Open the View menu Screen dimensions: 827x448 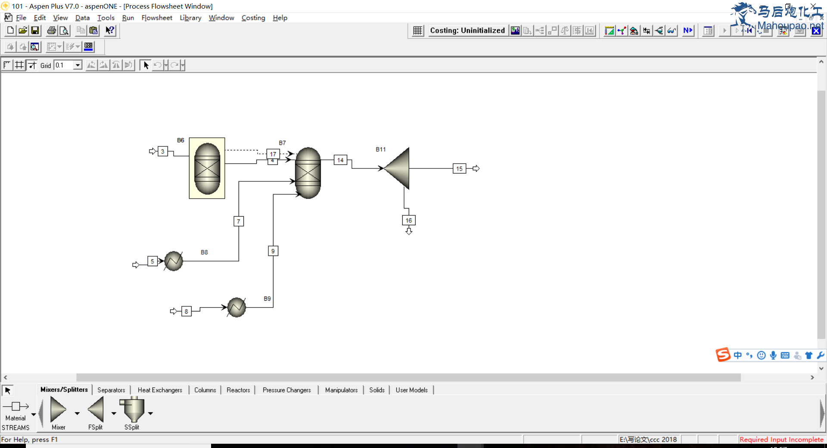pyautogui.click(x=60, y=18)
